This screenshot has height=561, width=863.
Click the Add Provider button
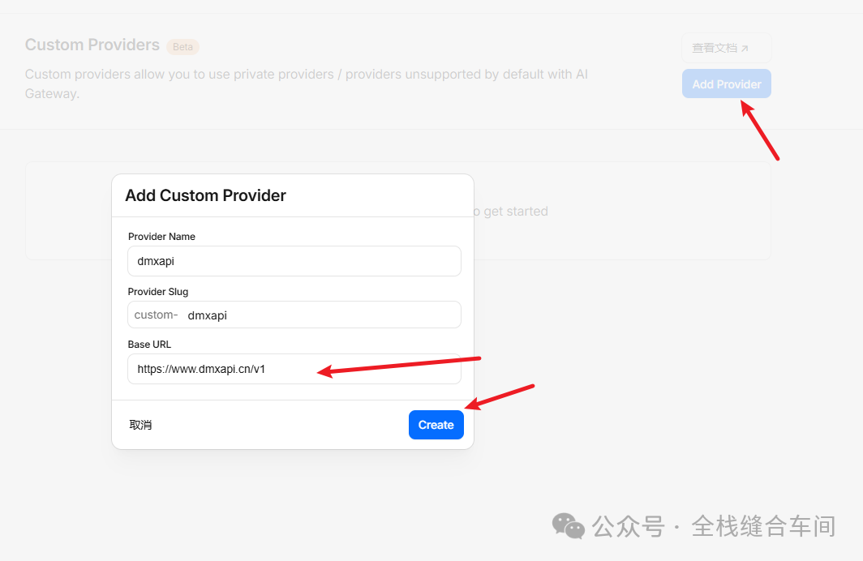click(726, 84)
